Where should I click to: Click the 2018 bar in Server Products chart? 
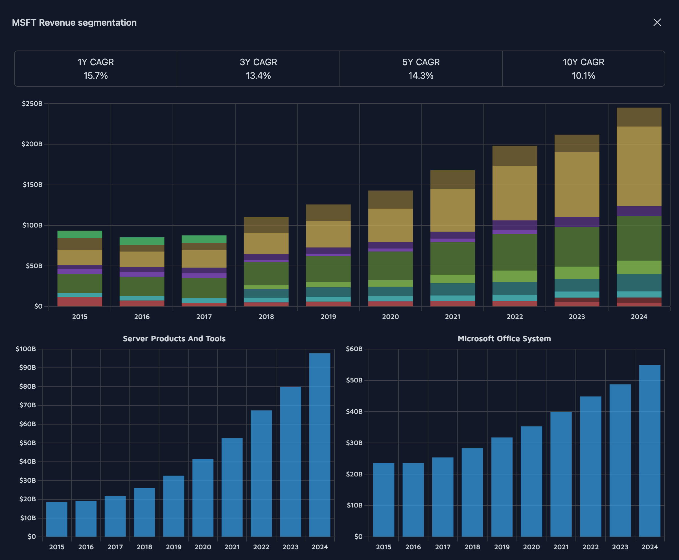pos(144,512)
